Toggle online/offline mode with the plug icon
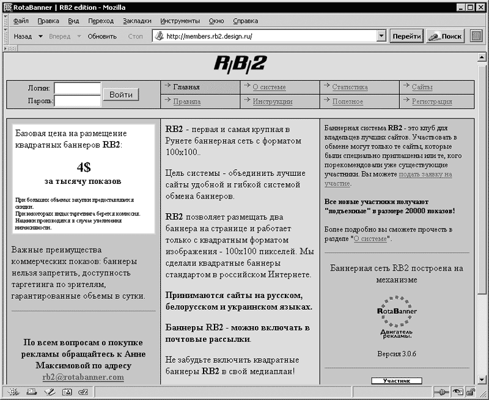This screenshot has width=489, height=400. click(440, 392)
